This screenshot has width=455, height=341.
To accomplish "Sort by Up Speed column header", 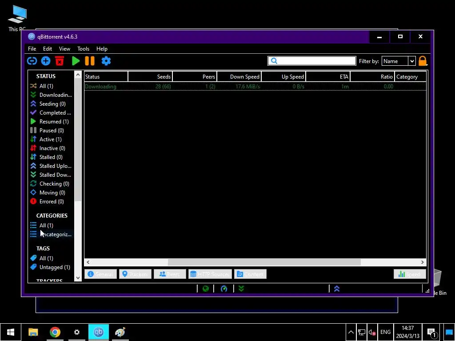I will coord(283,77).
